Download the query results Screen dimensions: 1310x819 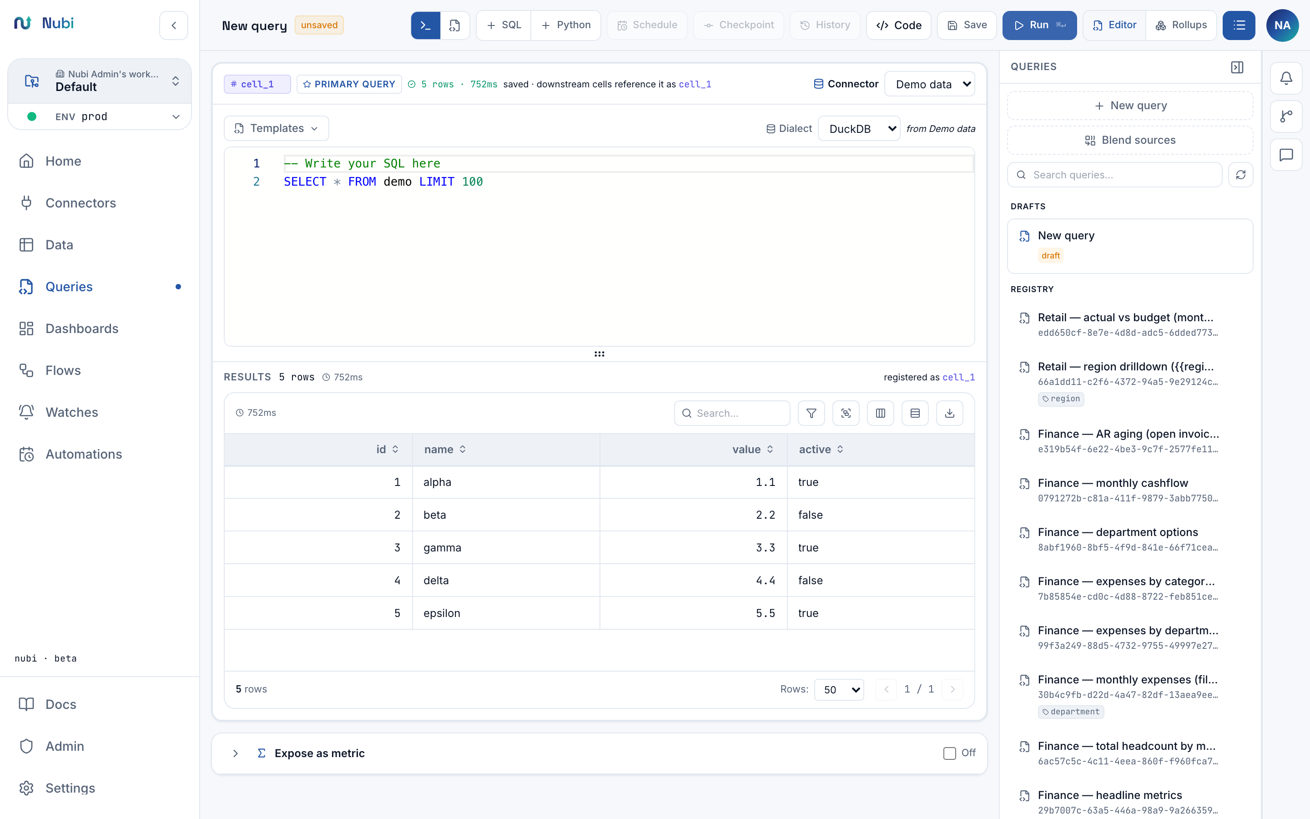point(950,413)
